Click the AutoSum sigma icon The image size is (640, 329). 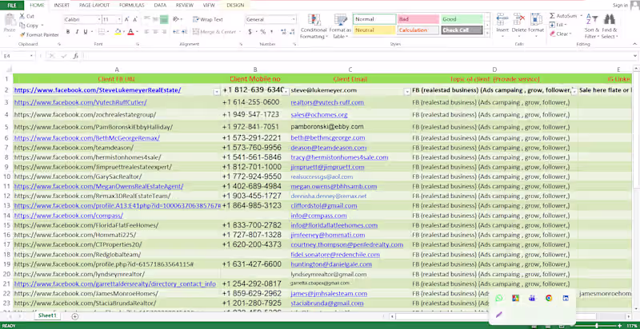coord(552,16)
